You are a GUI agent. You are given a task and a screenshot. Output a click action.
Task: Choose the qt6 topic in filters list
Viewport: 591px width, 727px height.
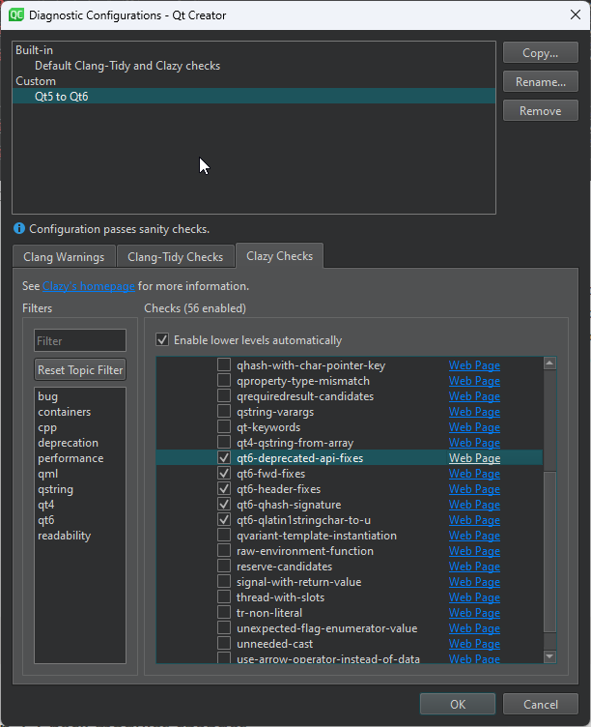click(x=46, y=520)
